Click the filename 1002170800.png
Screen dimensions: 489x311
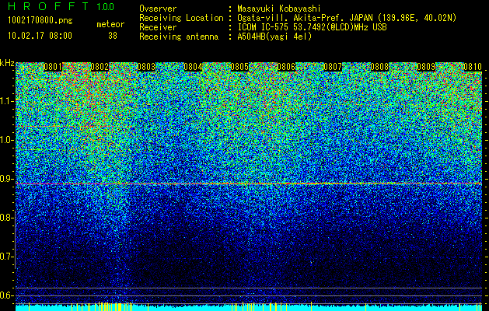40,21
